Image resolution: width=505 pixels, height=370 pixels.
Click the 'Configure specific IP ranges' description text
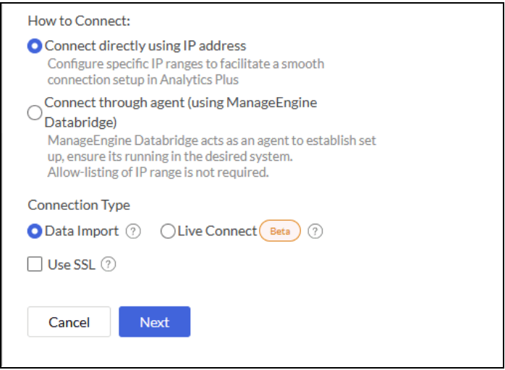click(185, 64)
